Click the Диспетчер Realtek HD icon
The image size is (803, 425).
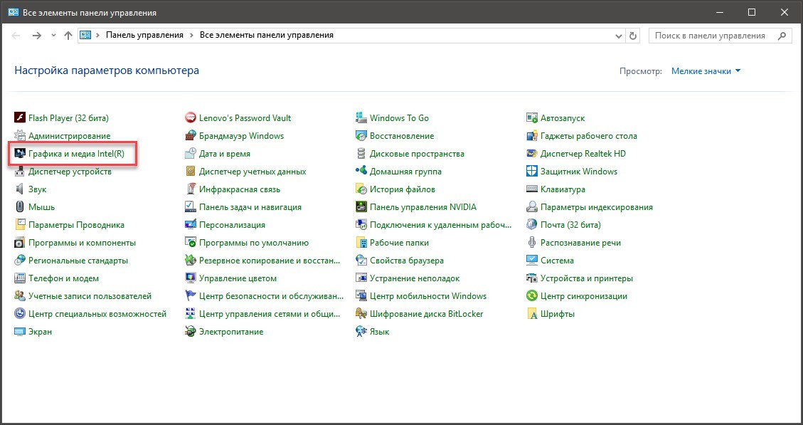[x=532, y=154]
